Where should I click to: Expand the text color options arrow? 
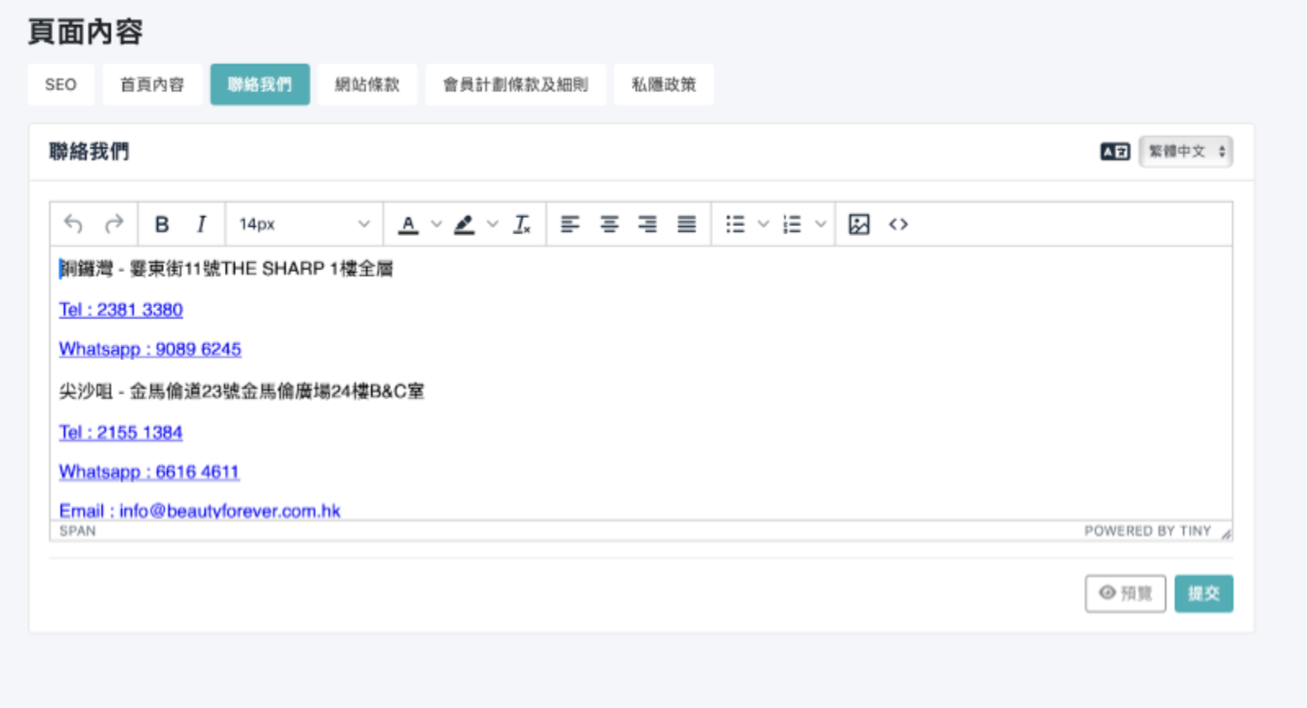pos(436,224)
